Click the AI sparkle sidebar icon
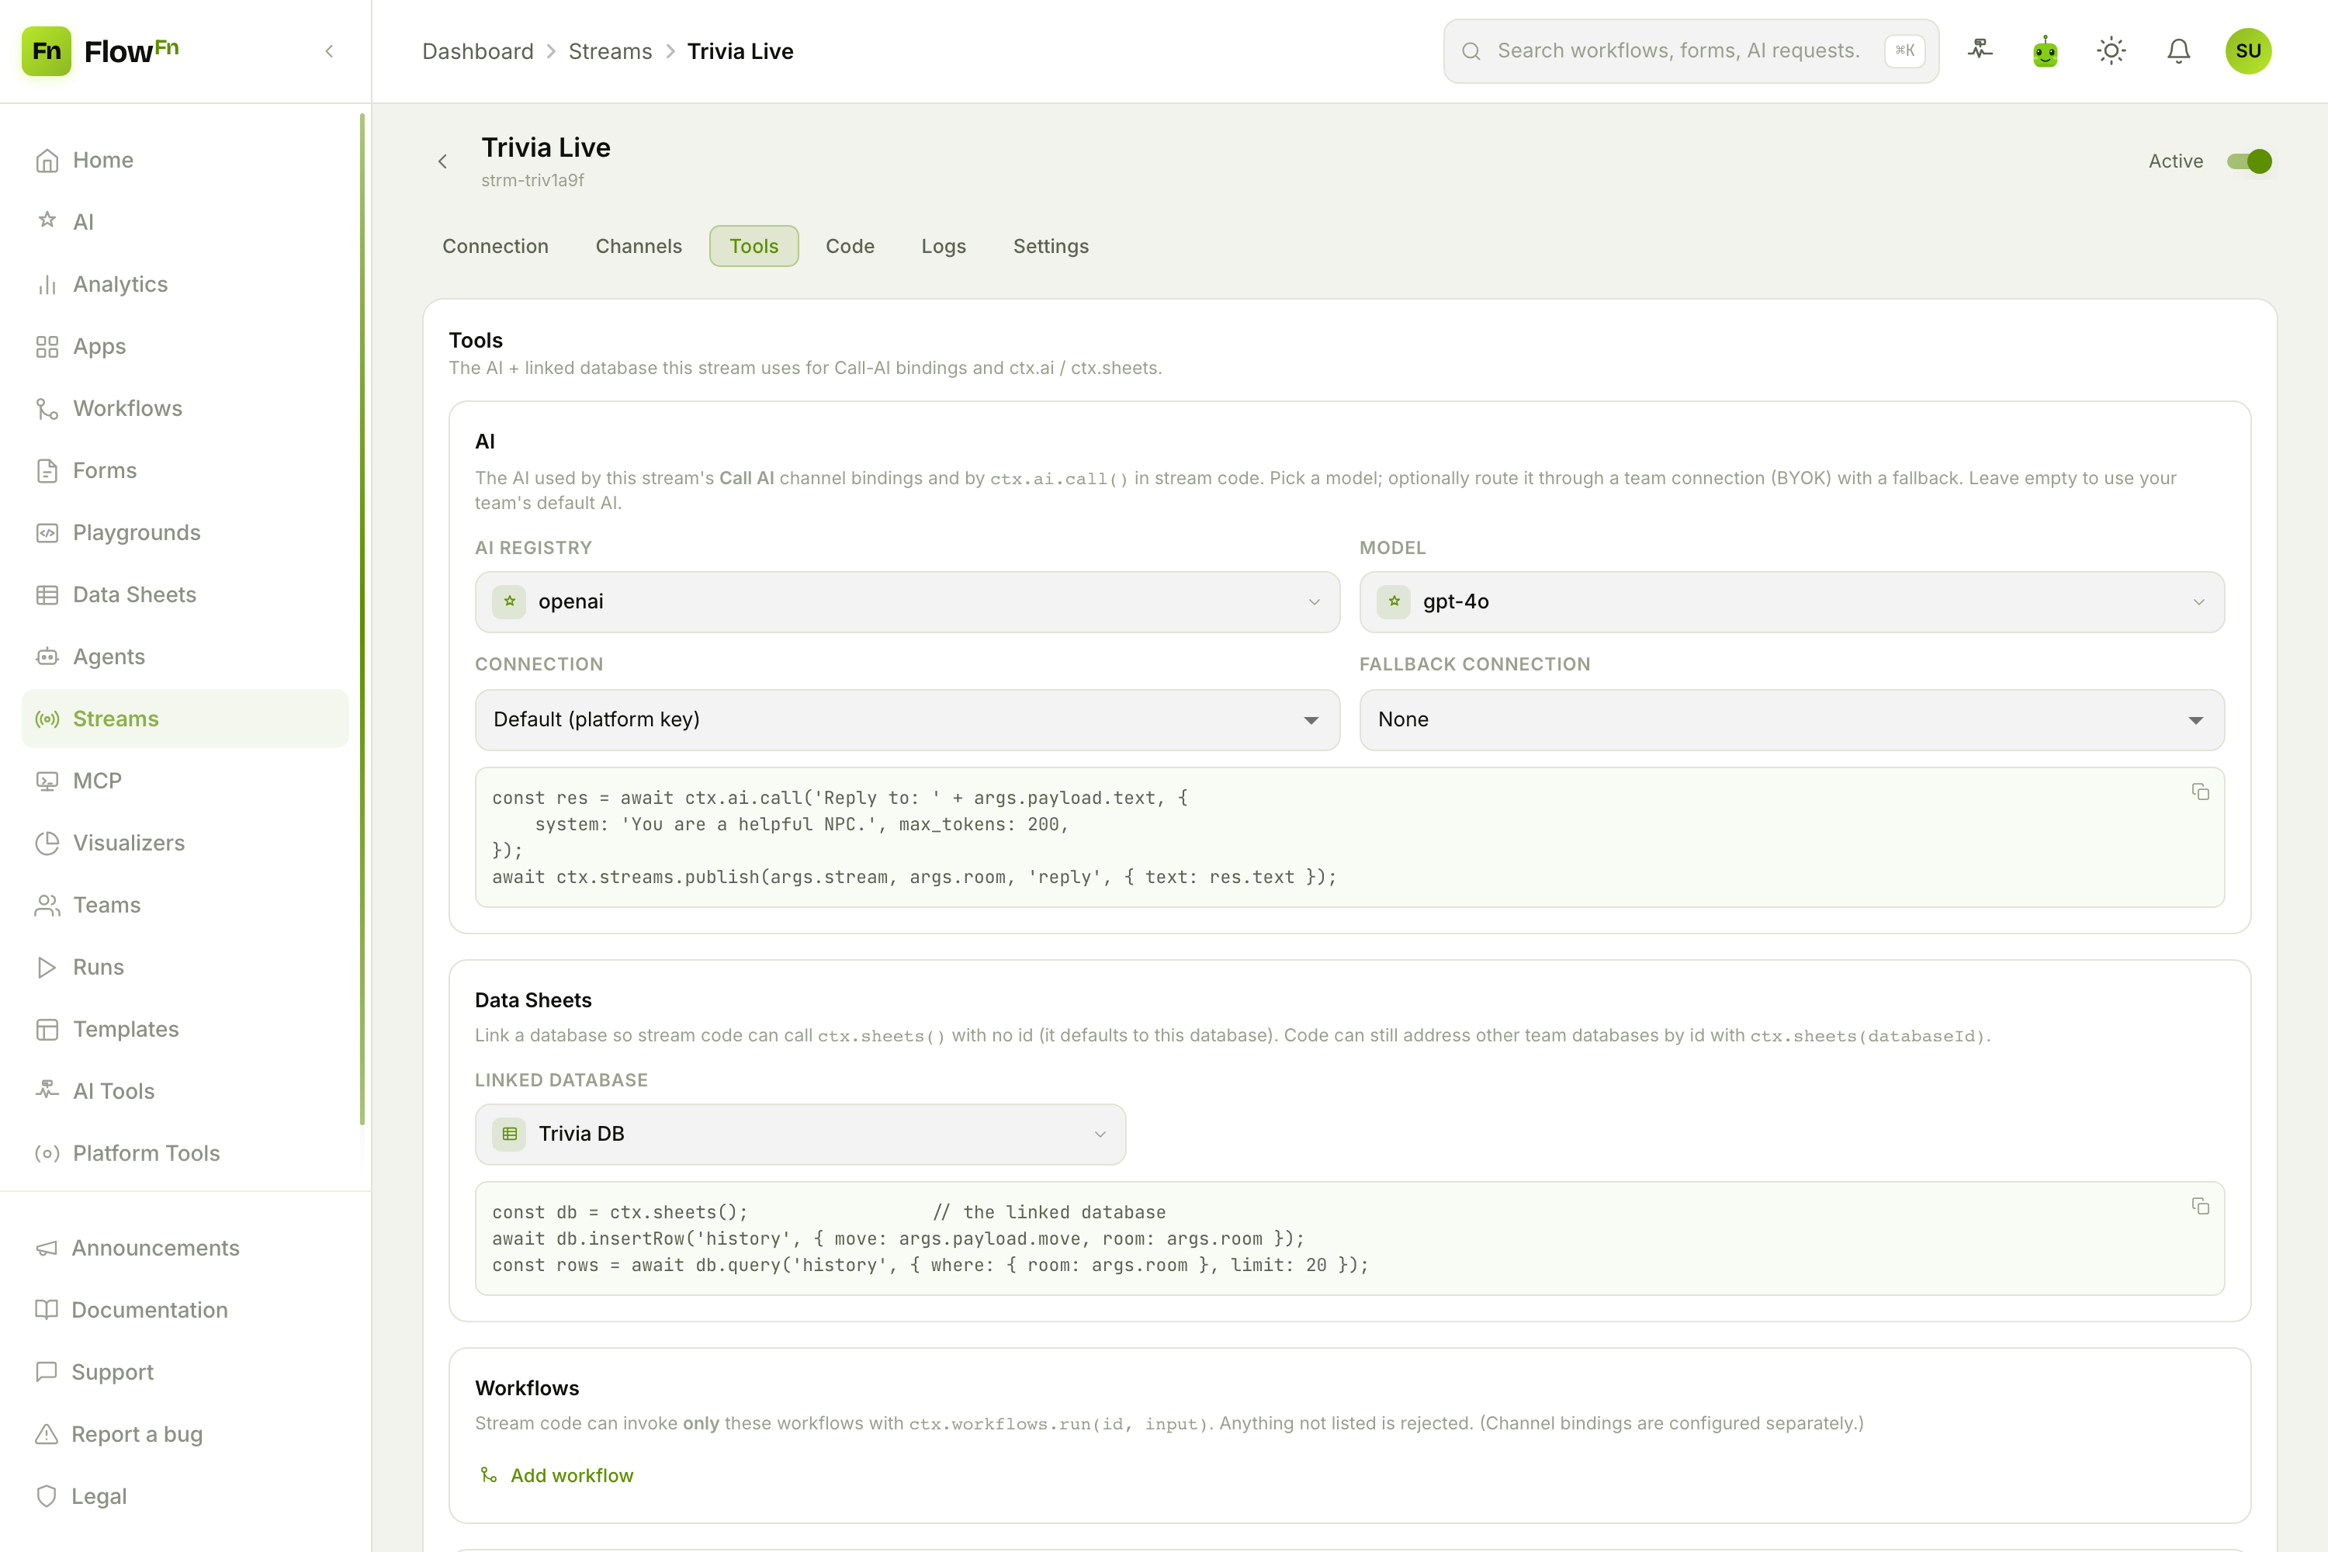This screenshot has width=2328, height=1552. 47,220
